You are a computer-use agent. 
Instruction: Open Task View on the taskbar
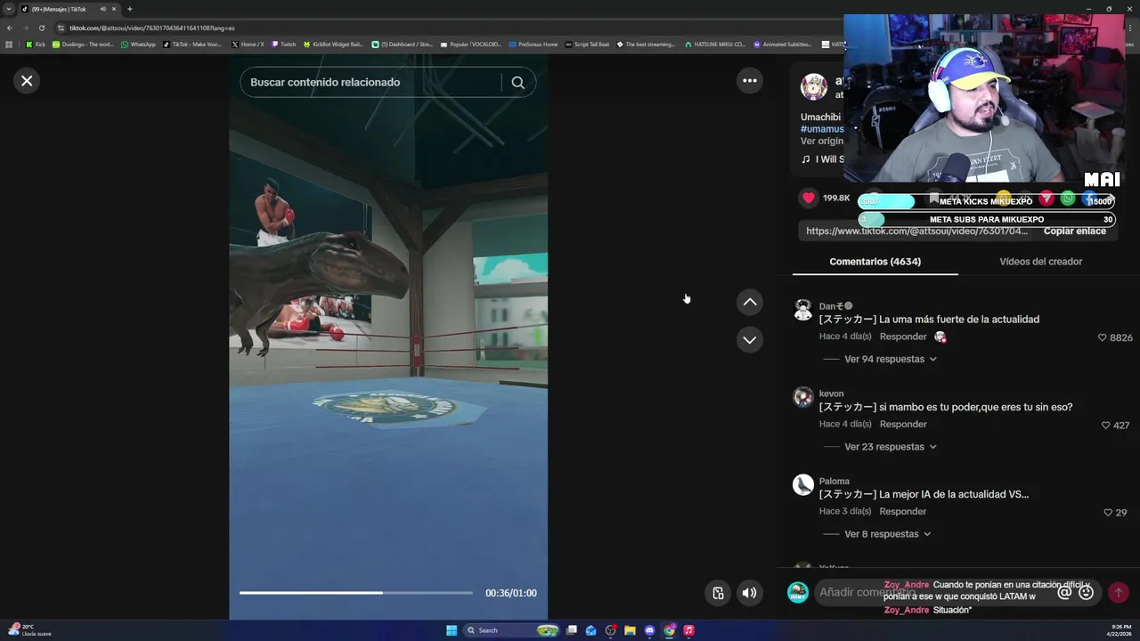coord(571,630)
